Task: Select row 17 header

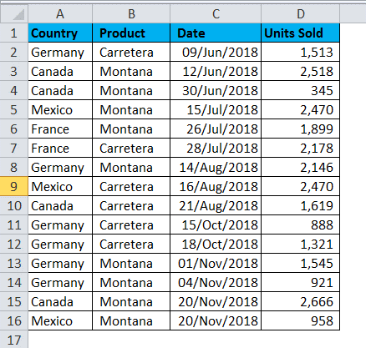Action: tap(14, 340)
